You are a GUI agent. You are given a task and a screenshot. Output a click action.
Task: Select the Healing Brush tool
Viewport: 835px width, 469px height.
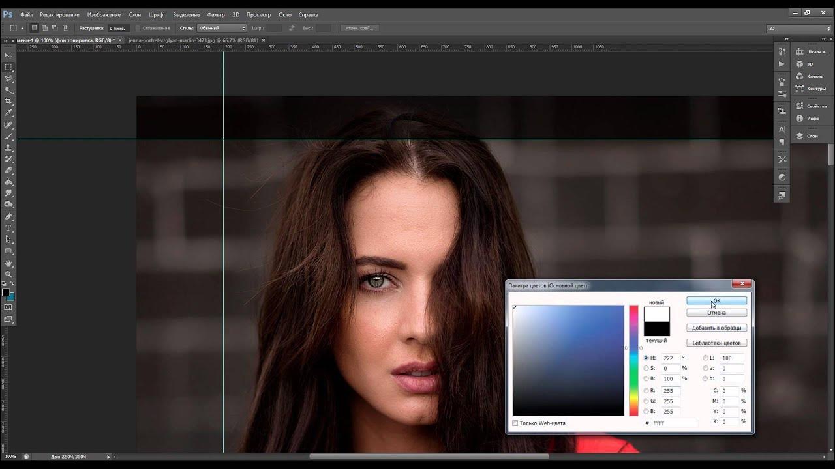click(x=8, y=125)
